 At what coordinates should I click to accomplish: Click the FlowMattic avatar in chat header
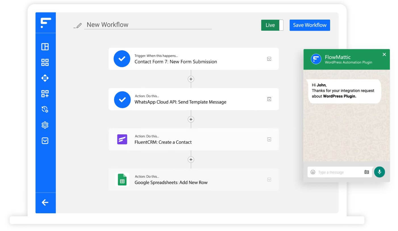(x=316, y=59)
